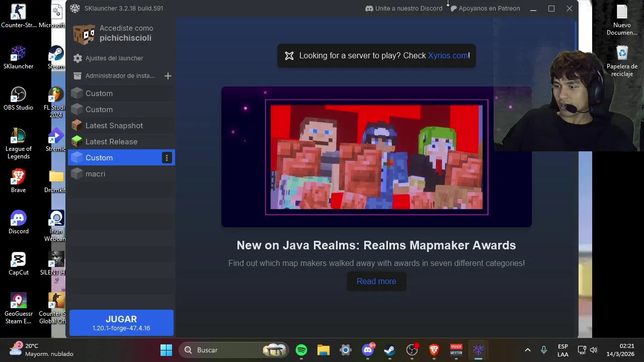Open File Explorer from the taskbar

[324, 350]
